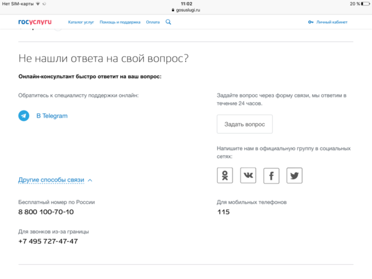Click text Обратитесь к специалисту поддержки онлайн

78,95
